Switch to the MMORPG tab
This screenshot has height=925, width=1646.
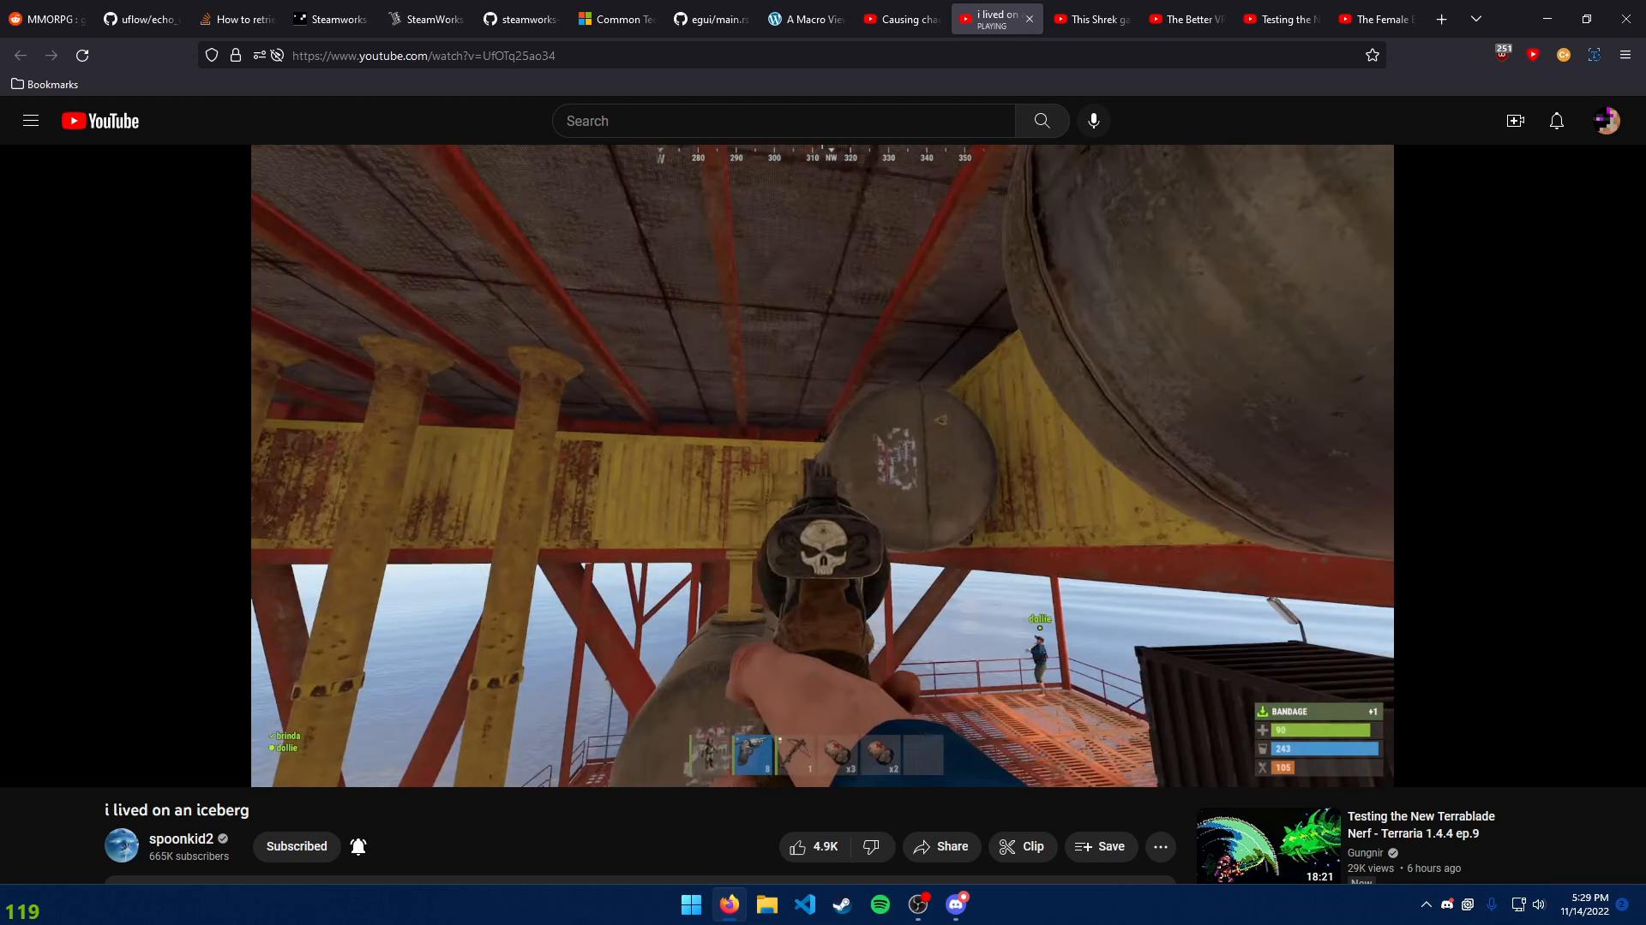click(x=46, y=19)
